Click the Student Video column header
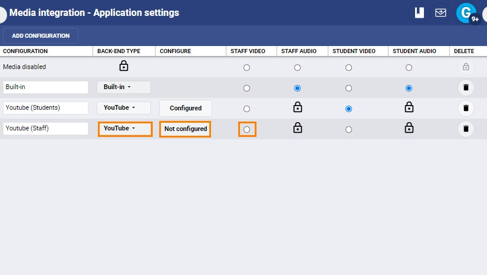Image resolution: width=487 pixels, height=275 pixels. tap(354, 51)
